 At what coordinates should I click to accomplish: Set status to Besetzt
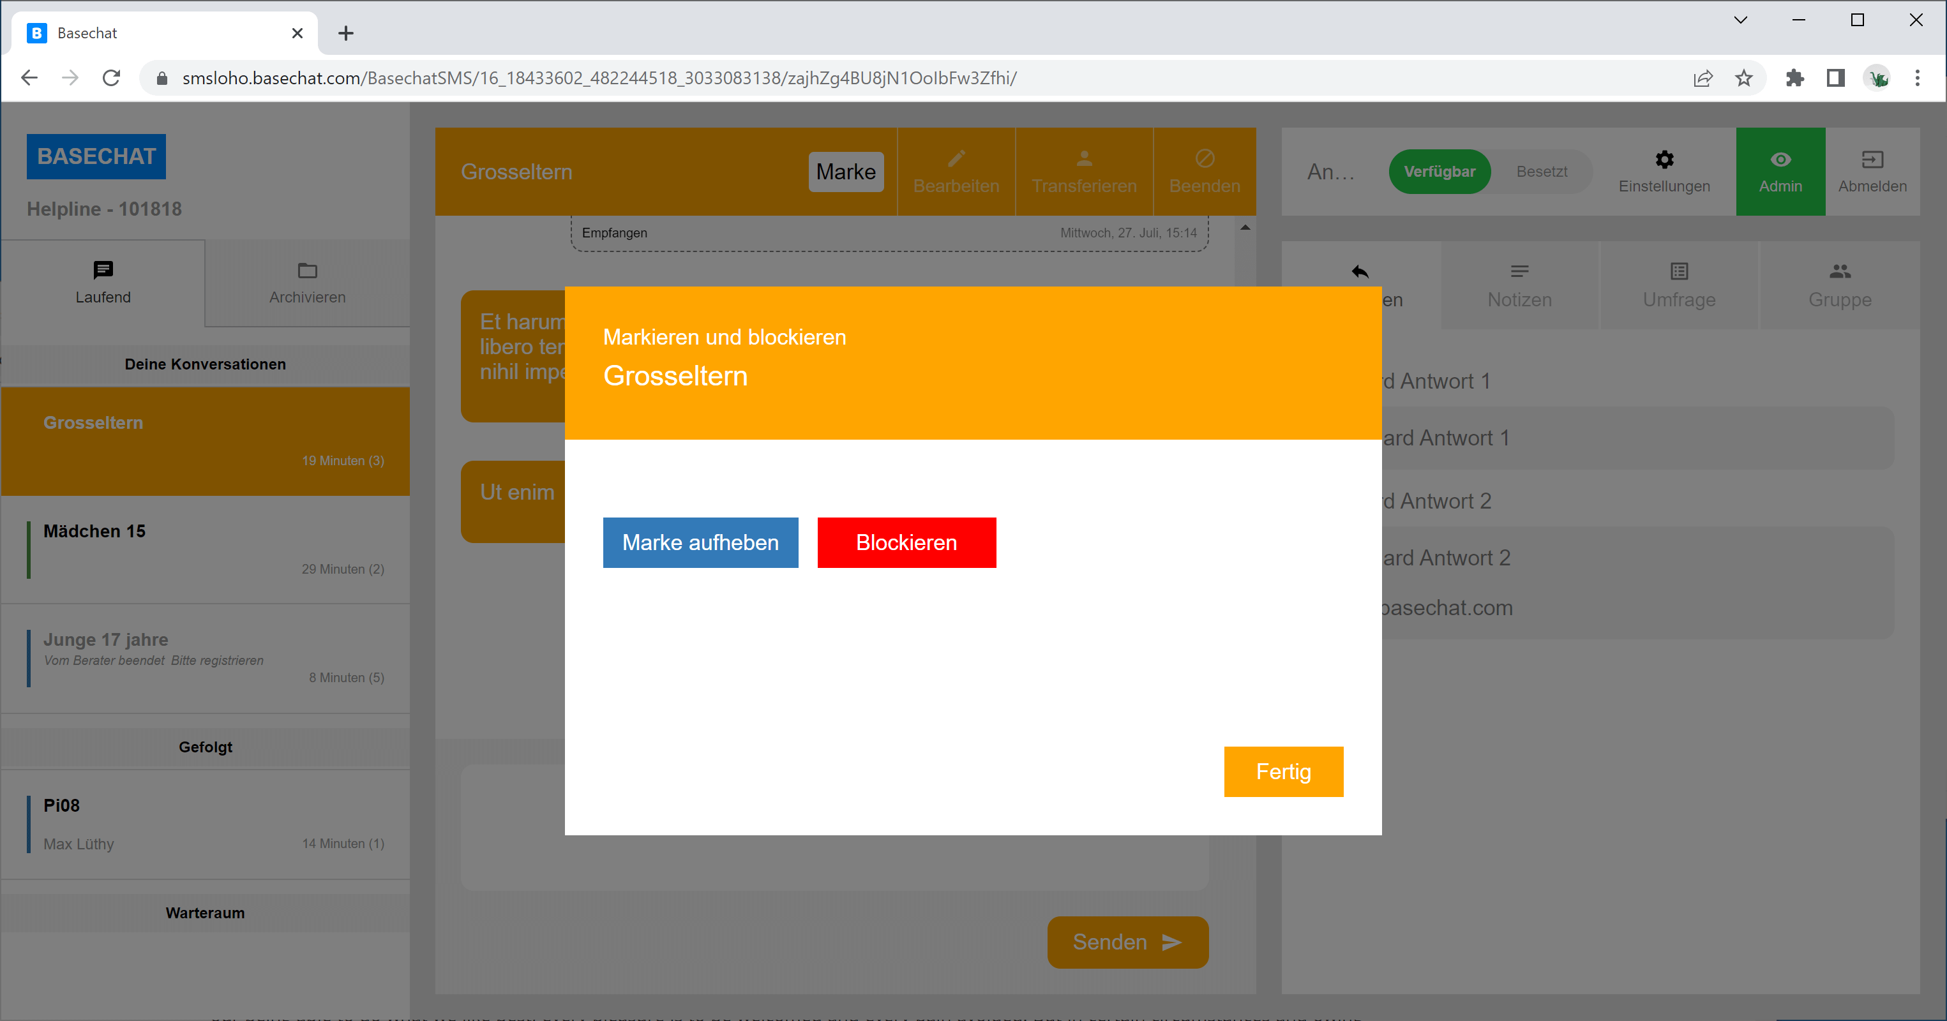click(x=1541, y=172)
